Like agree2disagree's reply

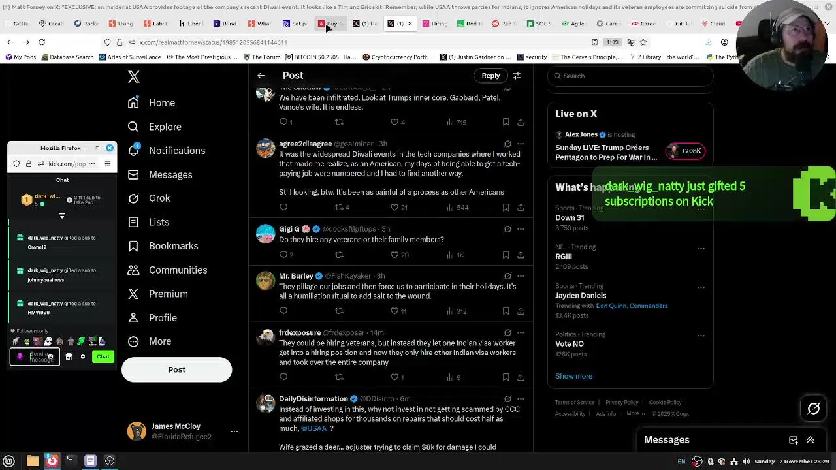394,207
